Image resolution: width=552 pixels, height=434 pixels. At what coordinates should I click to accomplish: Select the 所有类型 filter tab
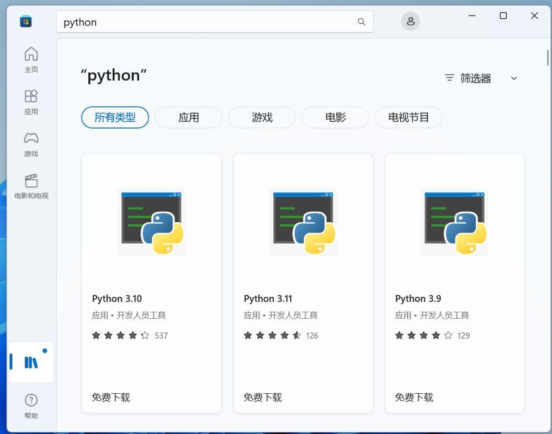click(x=115, y=117)
